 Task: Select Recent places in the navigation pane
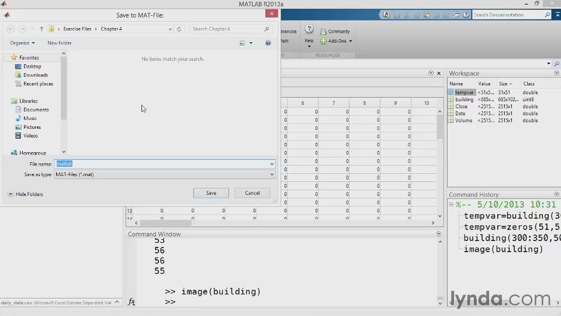39,84
